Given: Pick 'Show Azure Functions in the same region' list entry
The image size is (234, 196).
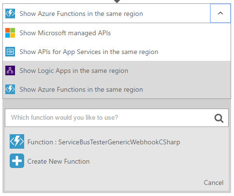Looking at the screenshot, I should click(x=117, y=89).
